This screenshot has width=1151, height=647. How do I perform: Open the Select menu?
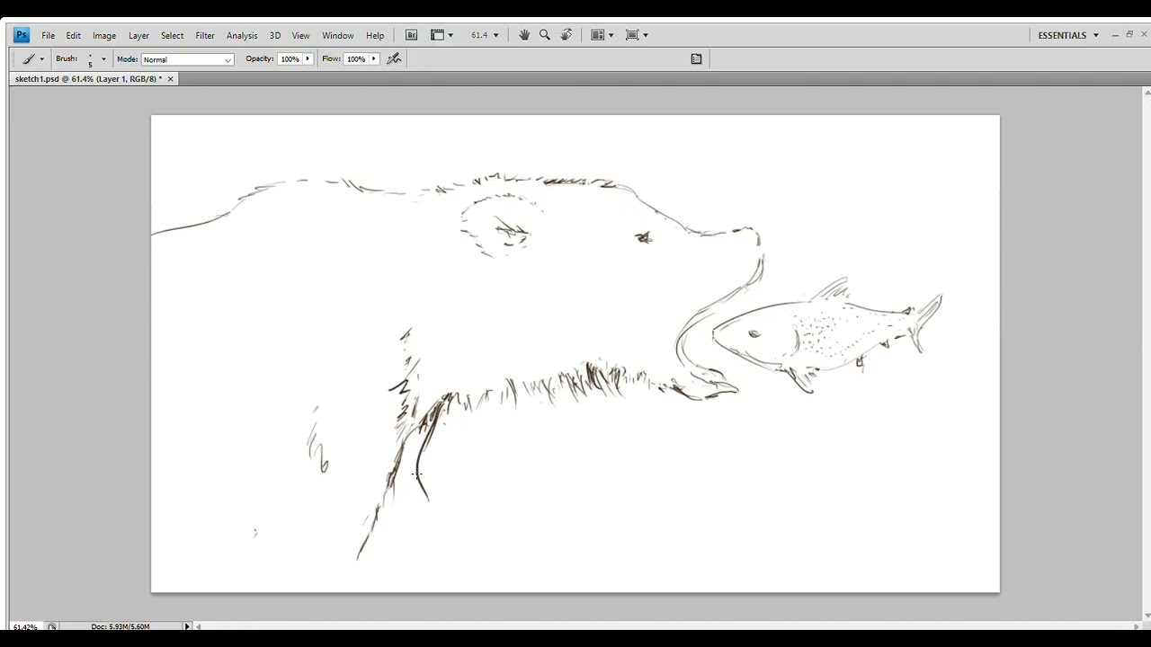pos(172,35)
